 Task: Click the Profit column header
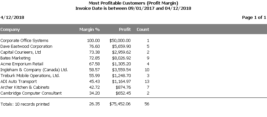(x=125, y=29)
